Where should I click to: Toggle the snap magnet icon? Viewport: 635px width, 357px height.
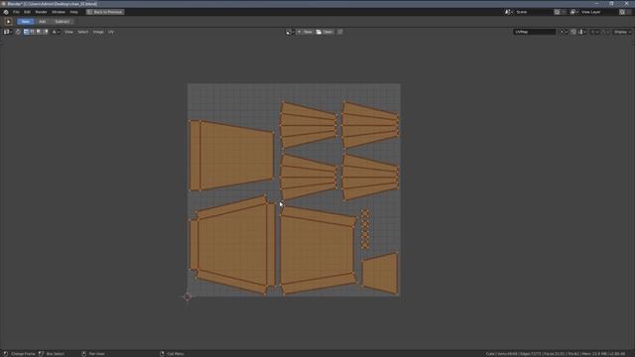[x=573, y=32]
